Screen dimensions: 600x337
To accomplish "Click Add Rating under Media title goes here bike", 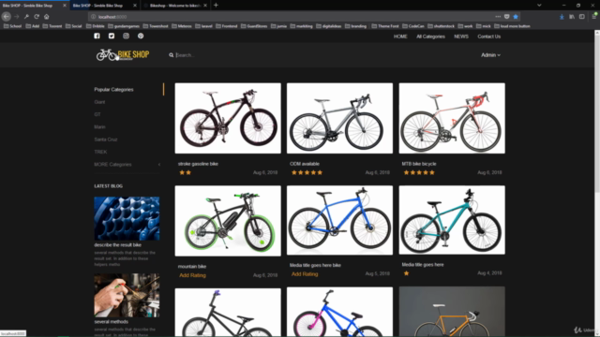I will pos(305,274).
